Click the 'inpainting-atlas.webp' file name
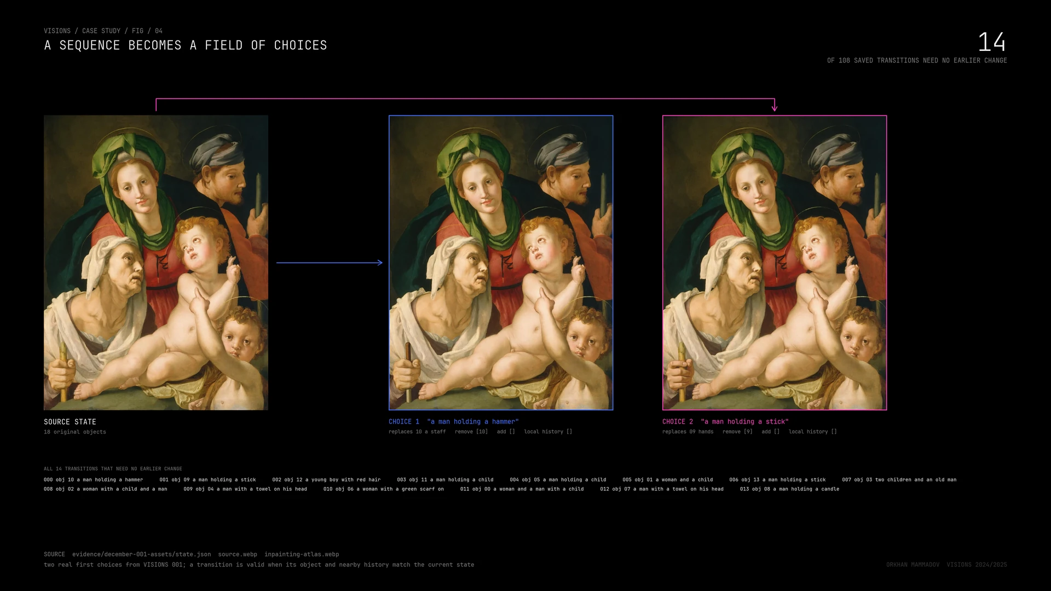 click(x=302, y=554)
